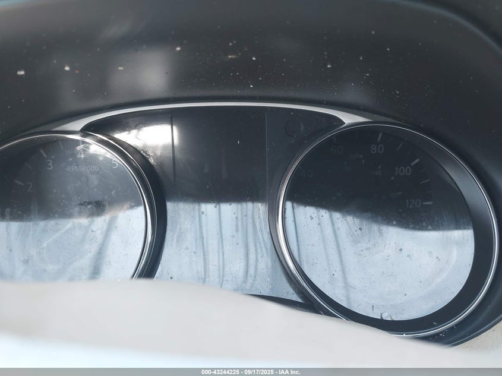Click the number 120 on the speedometer

(x=412, y=203)
